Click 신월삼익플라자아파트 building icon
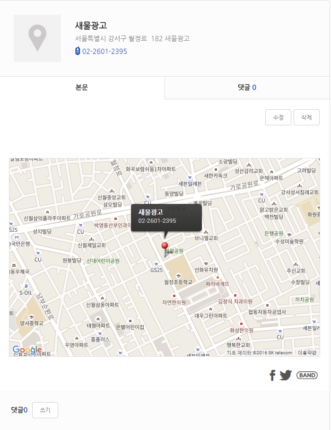This screenshot has height=430, width=331. point(47,212)
